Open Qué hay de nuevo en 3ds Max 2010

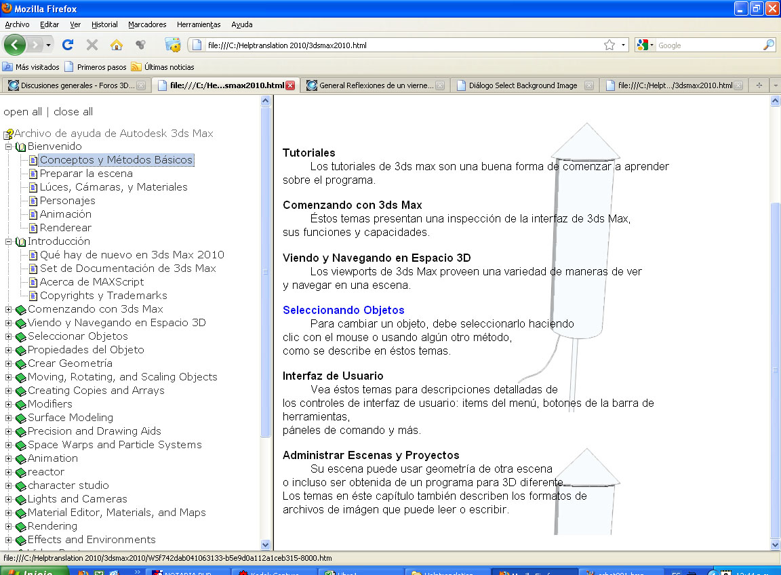coord(132,255)
